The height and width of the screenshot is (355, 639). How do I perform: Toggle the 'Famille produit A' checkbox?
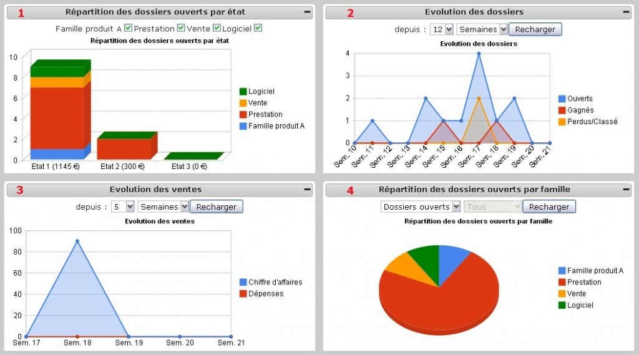point(128,28)
